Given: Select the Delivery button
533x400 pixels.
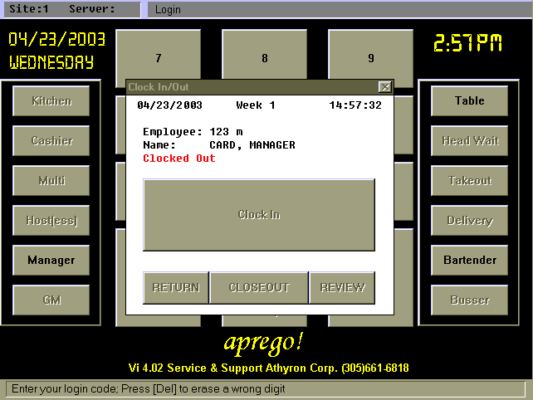Looking at the screenshot, I should 469,221.
